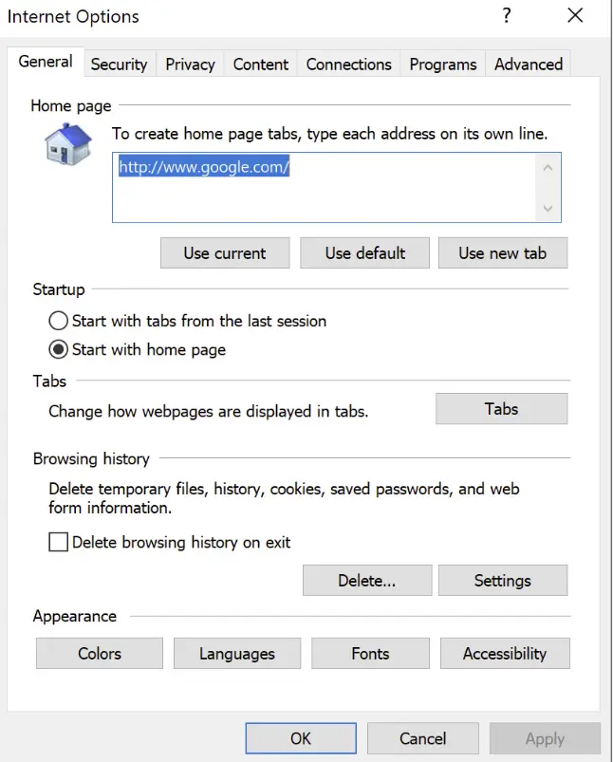Viewport: 613px width, 762px height.
Task: Switch to the Security tab
Action: pyautogui.click(x=119, y=65)
